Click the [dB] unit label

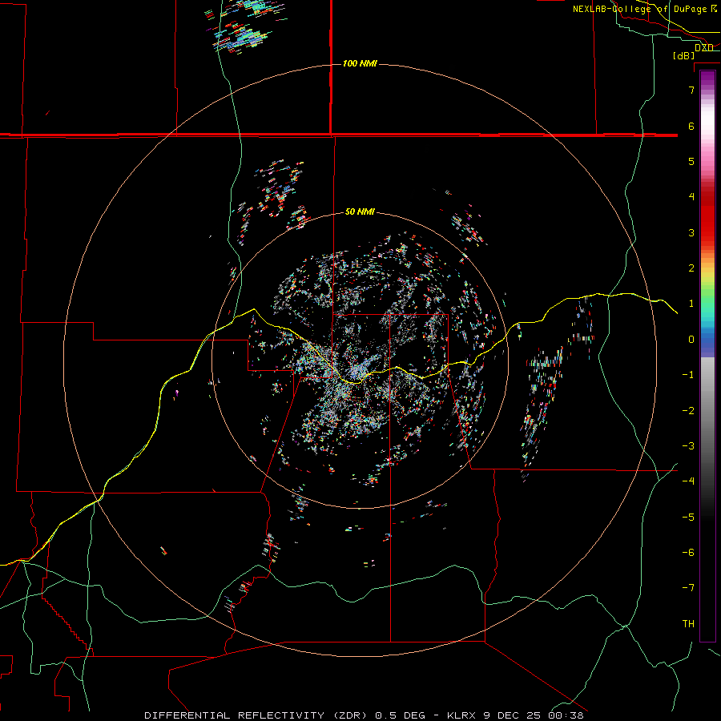click(x=684, y=55)
